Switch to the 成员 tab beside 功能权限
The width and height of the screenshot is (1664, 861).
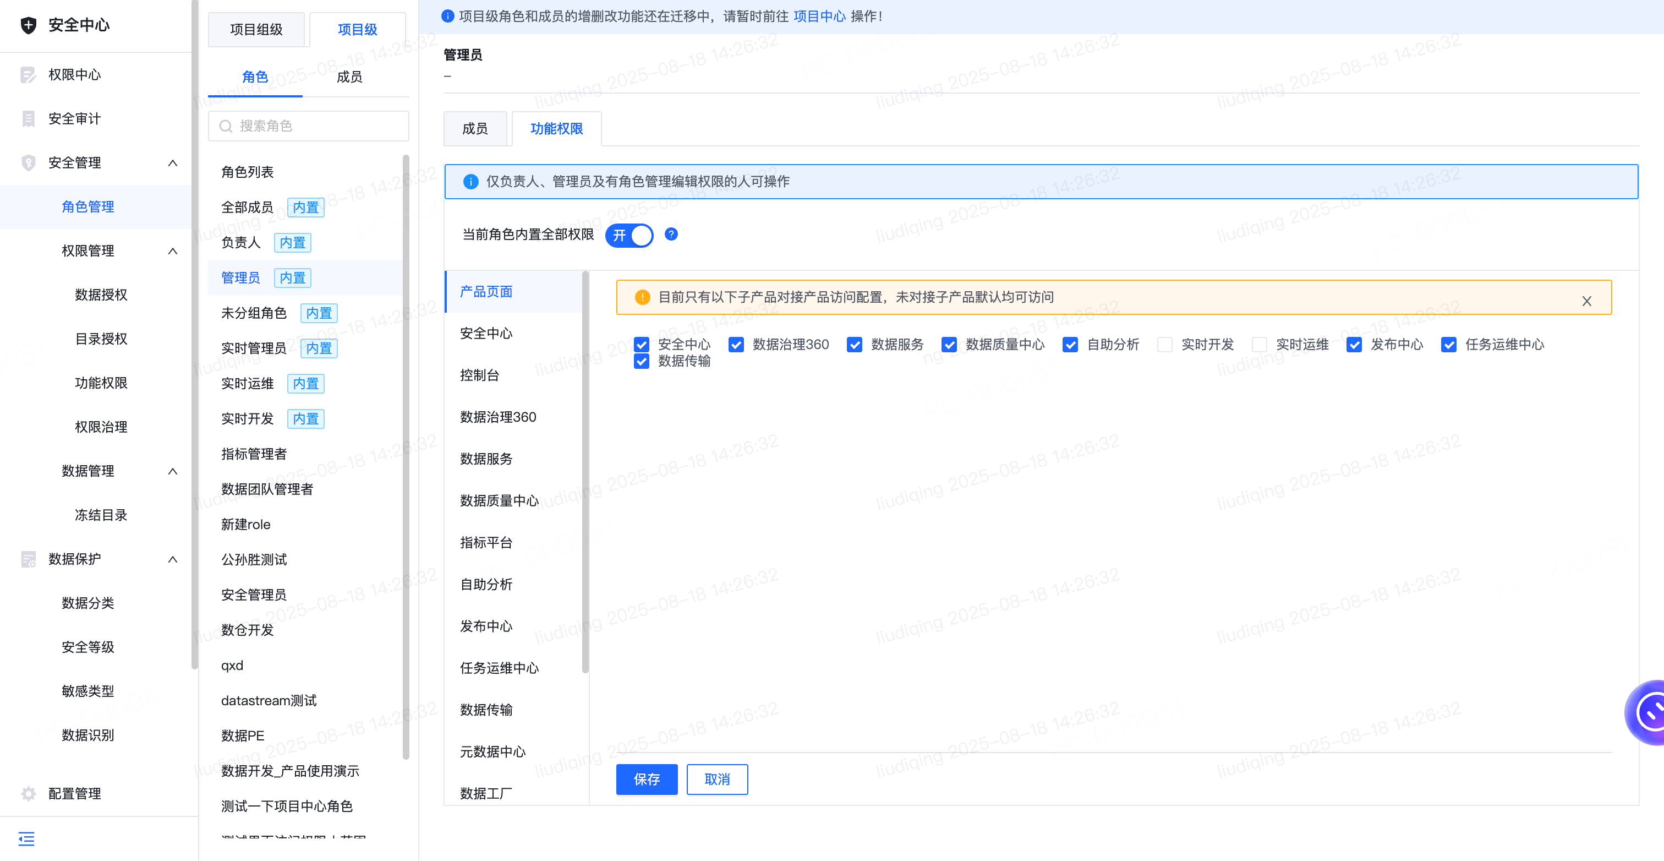475,129
